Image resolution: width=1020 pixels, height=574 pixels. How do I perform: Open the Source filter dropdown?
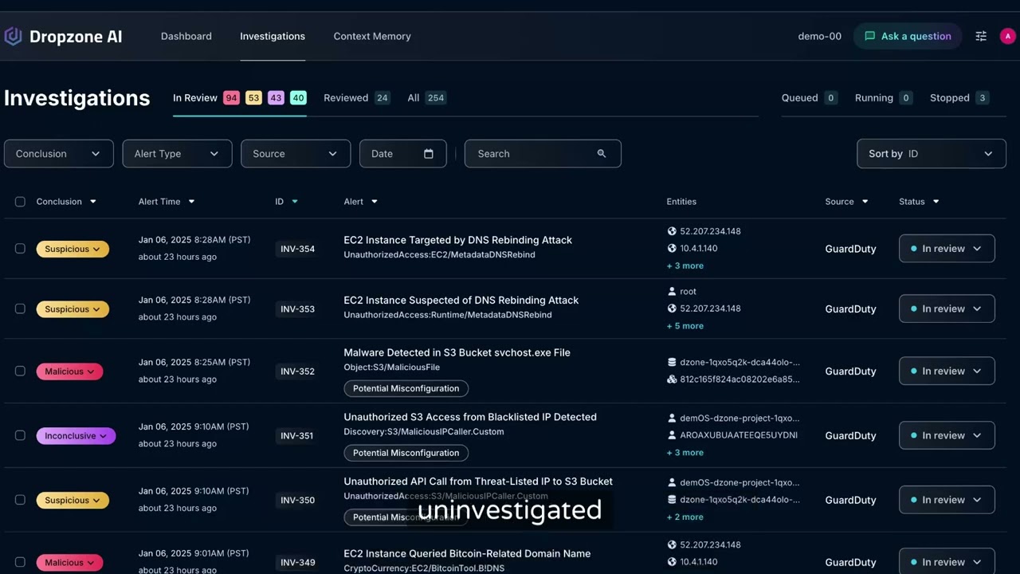click(x=296, y=154)
